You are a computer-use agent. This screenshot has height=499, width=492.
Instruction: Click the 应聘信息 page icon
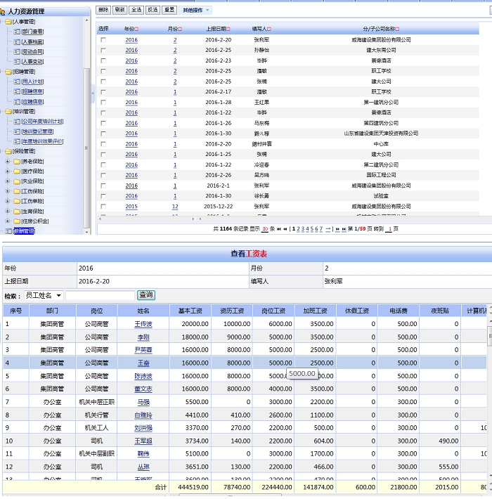click(x=17, y=101)
